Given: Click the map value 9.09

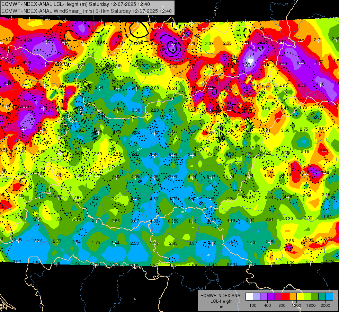Looking at the screenshot, I should click(286, 153).
